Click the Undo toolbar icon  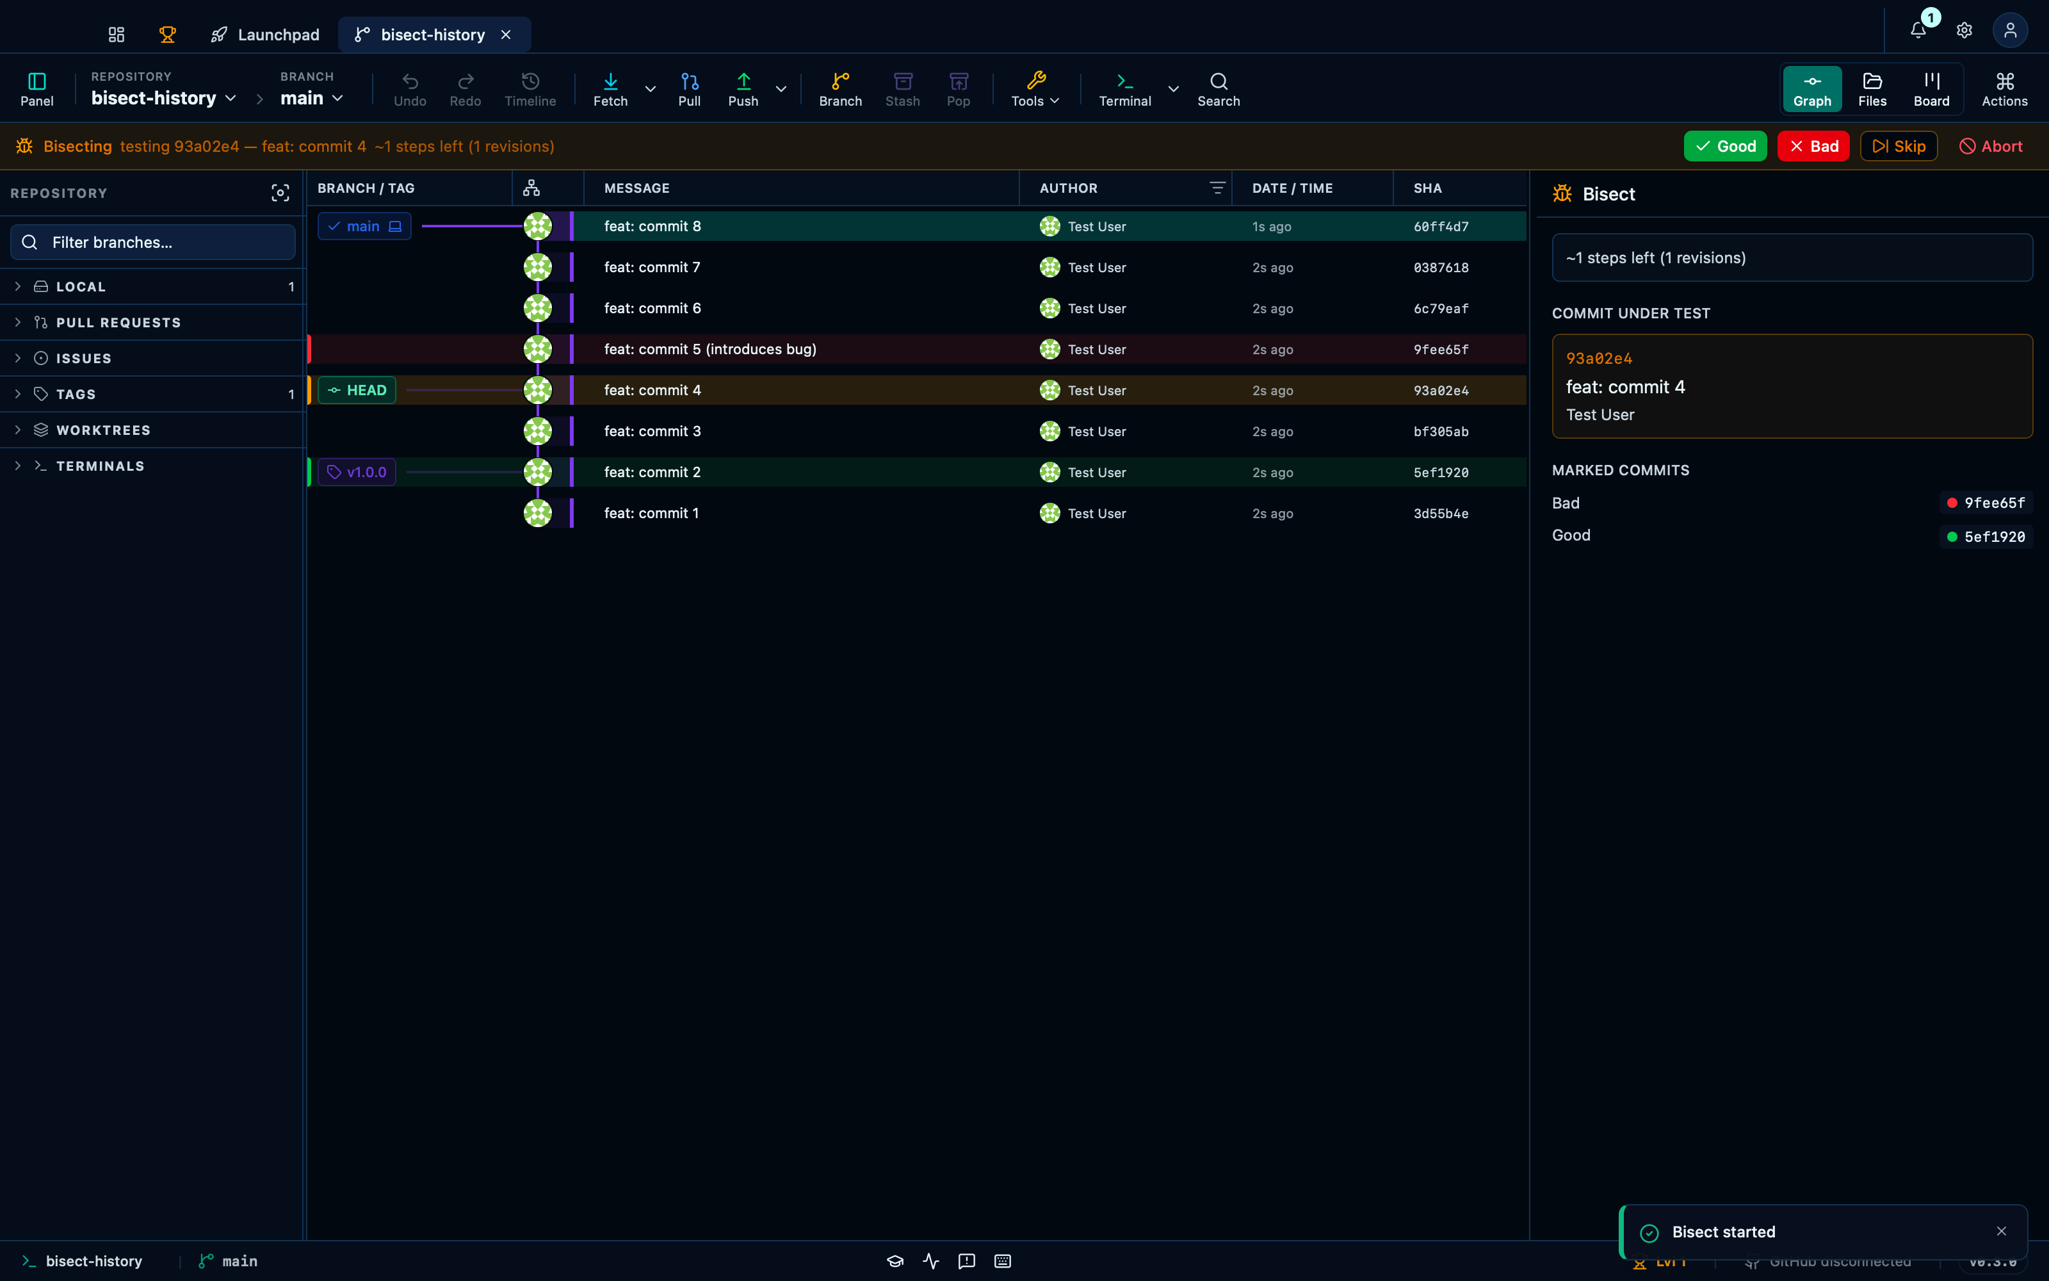410,89
